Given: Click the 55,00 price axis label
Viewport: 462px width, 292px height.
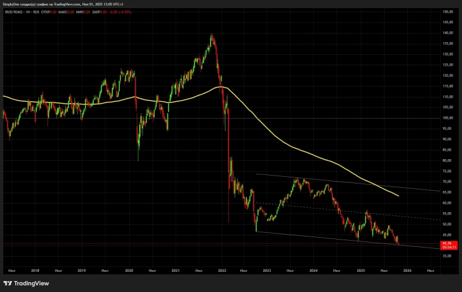Looking at the screenshot, I should (447, 213).
